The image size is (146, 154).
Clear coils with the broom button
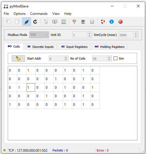[18, 58]
